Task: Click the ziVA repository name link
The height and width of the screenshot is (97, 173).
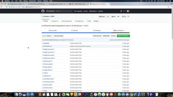Action: (52, 16)
